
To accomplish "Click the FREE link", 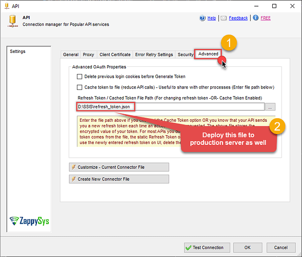I will click(266, 18).
